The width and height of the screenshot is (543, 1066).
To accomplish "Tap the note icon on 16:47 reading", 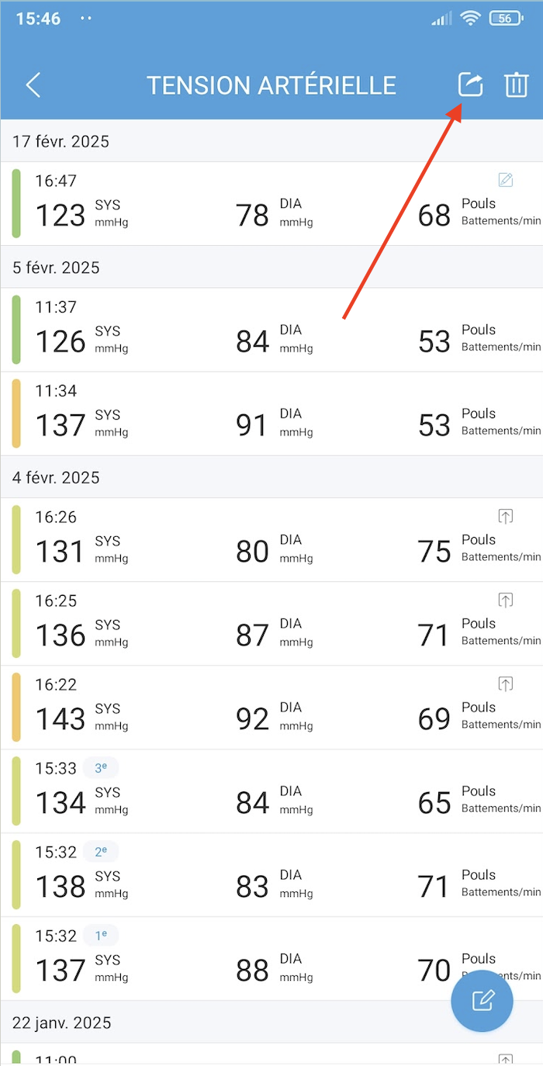I will click(x=506, y=180).
